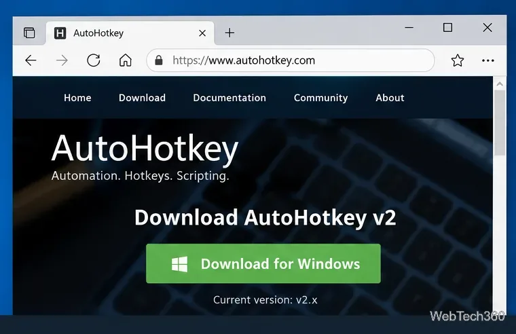
Task: Open a new tab with plus button
Action: pos(229,33)
